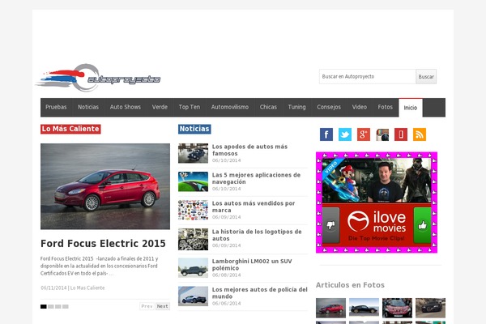Screen dimensions: 486x324
Task: Click the Lamborghini LM002 thumbnail
Action: click(193, 268)
